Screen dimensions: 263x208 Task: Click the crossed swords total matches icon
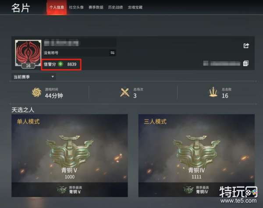(x=125, y=92)
